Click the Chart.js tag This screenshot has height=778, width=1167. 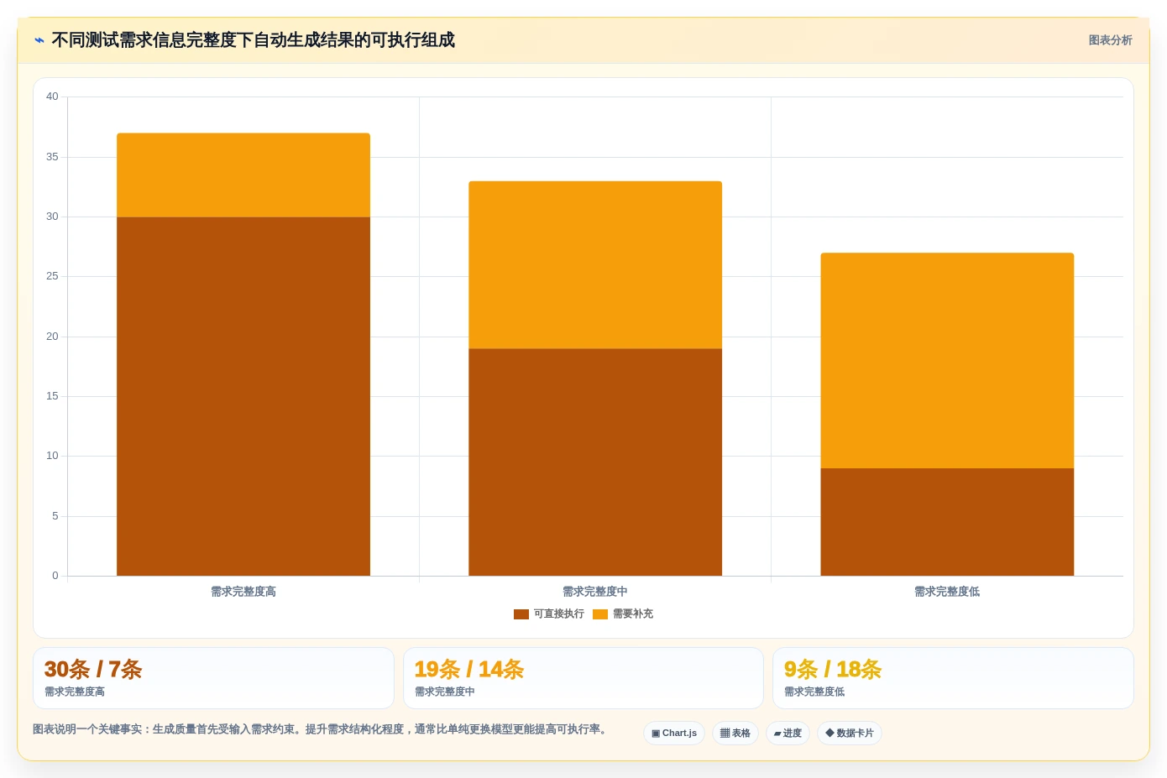674,733
